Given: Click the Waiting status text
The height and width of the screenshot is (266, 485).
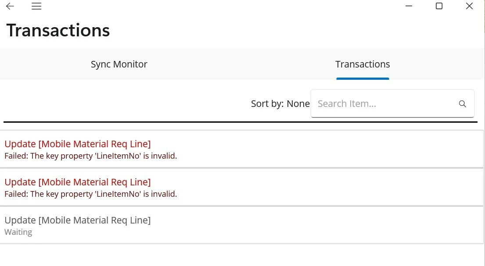Looking at the screenshot, I should click(18, 232).
